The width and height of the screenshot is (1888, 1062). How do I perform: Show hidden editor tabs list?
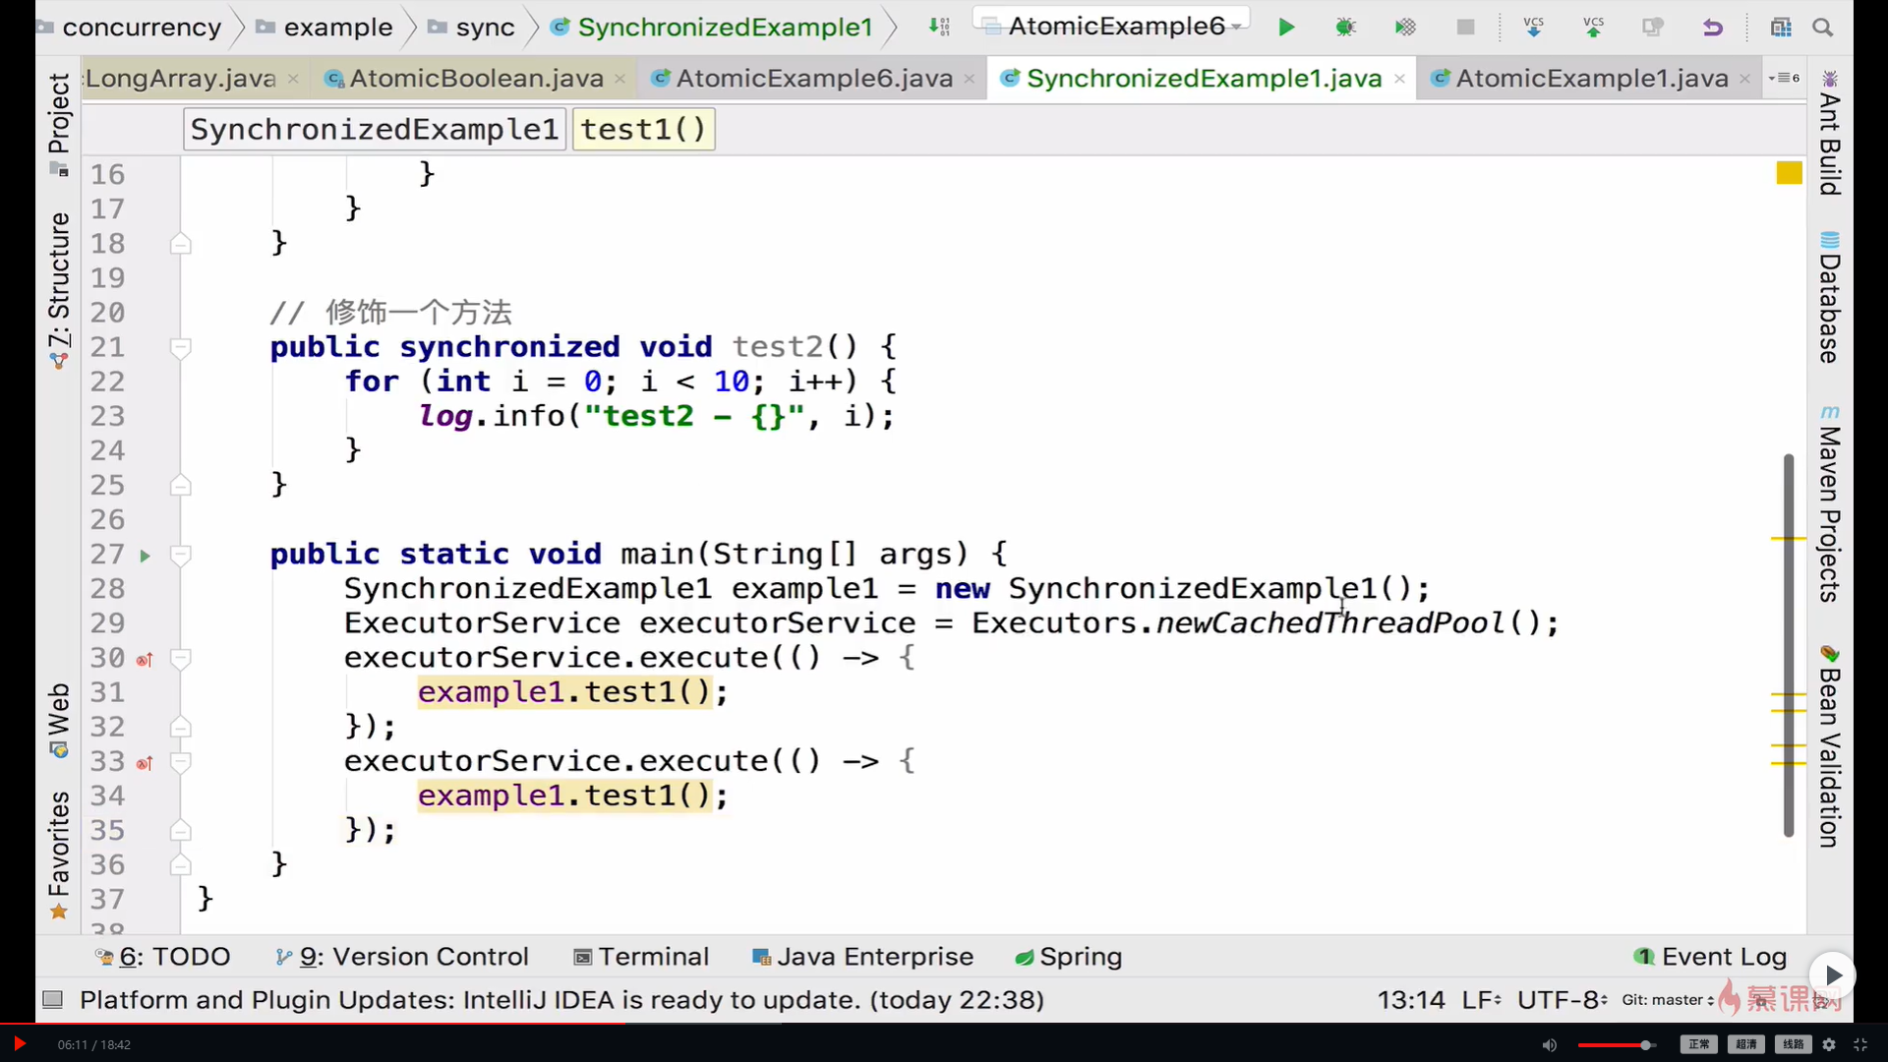coord(1783,78)
